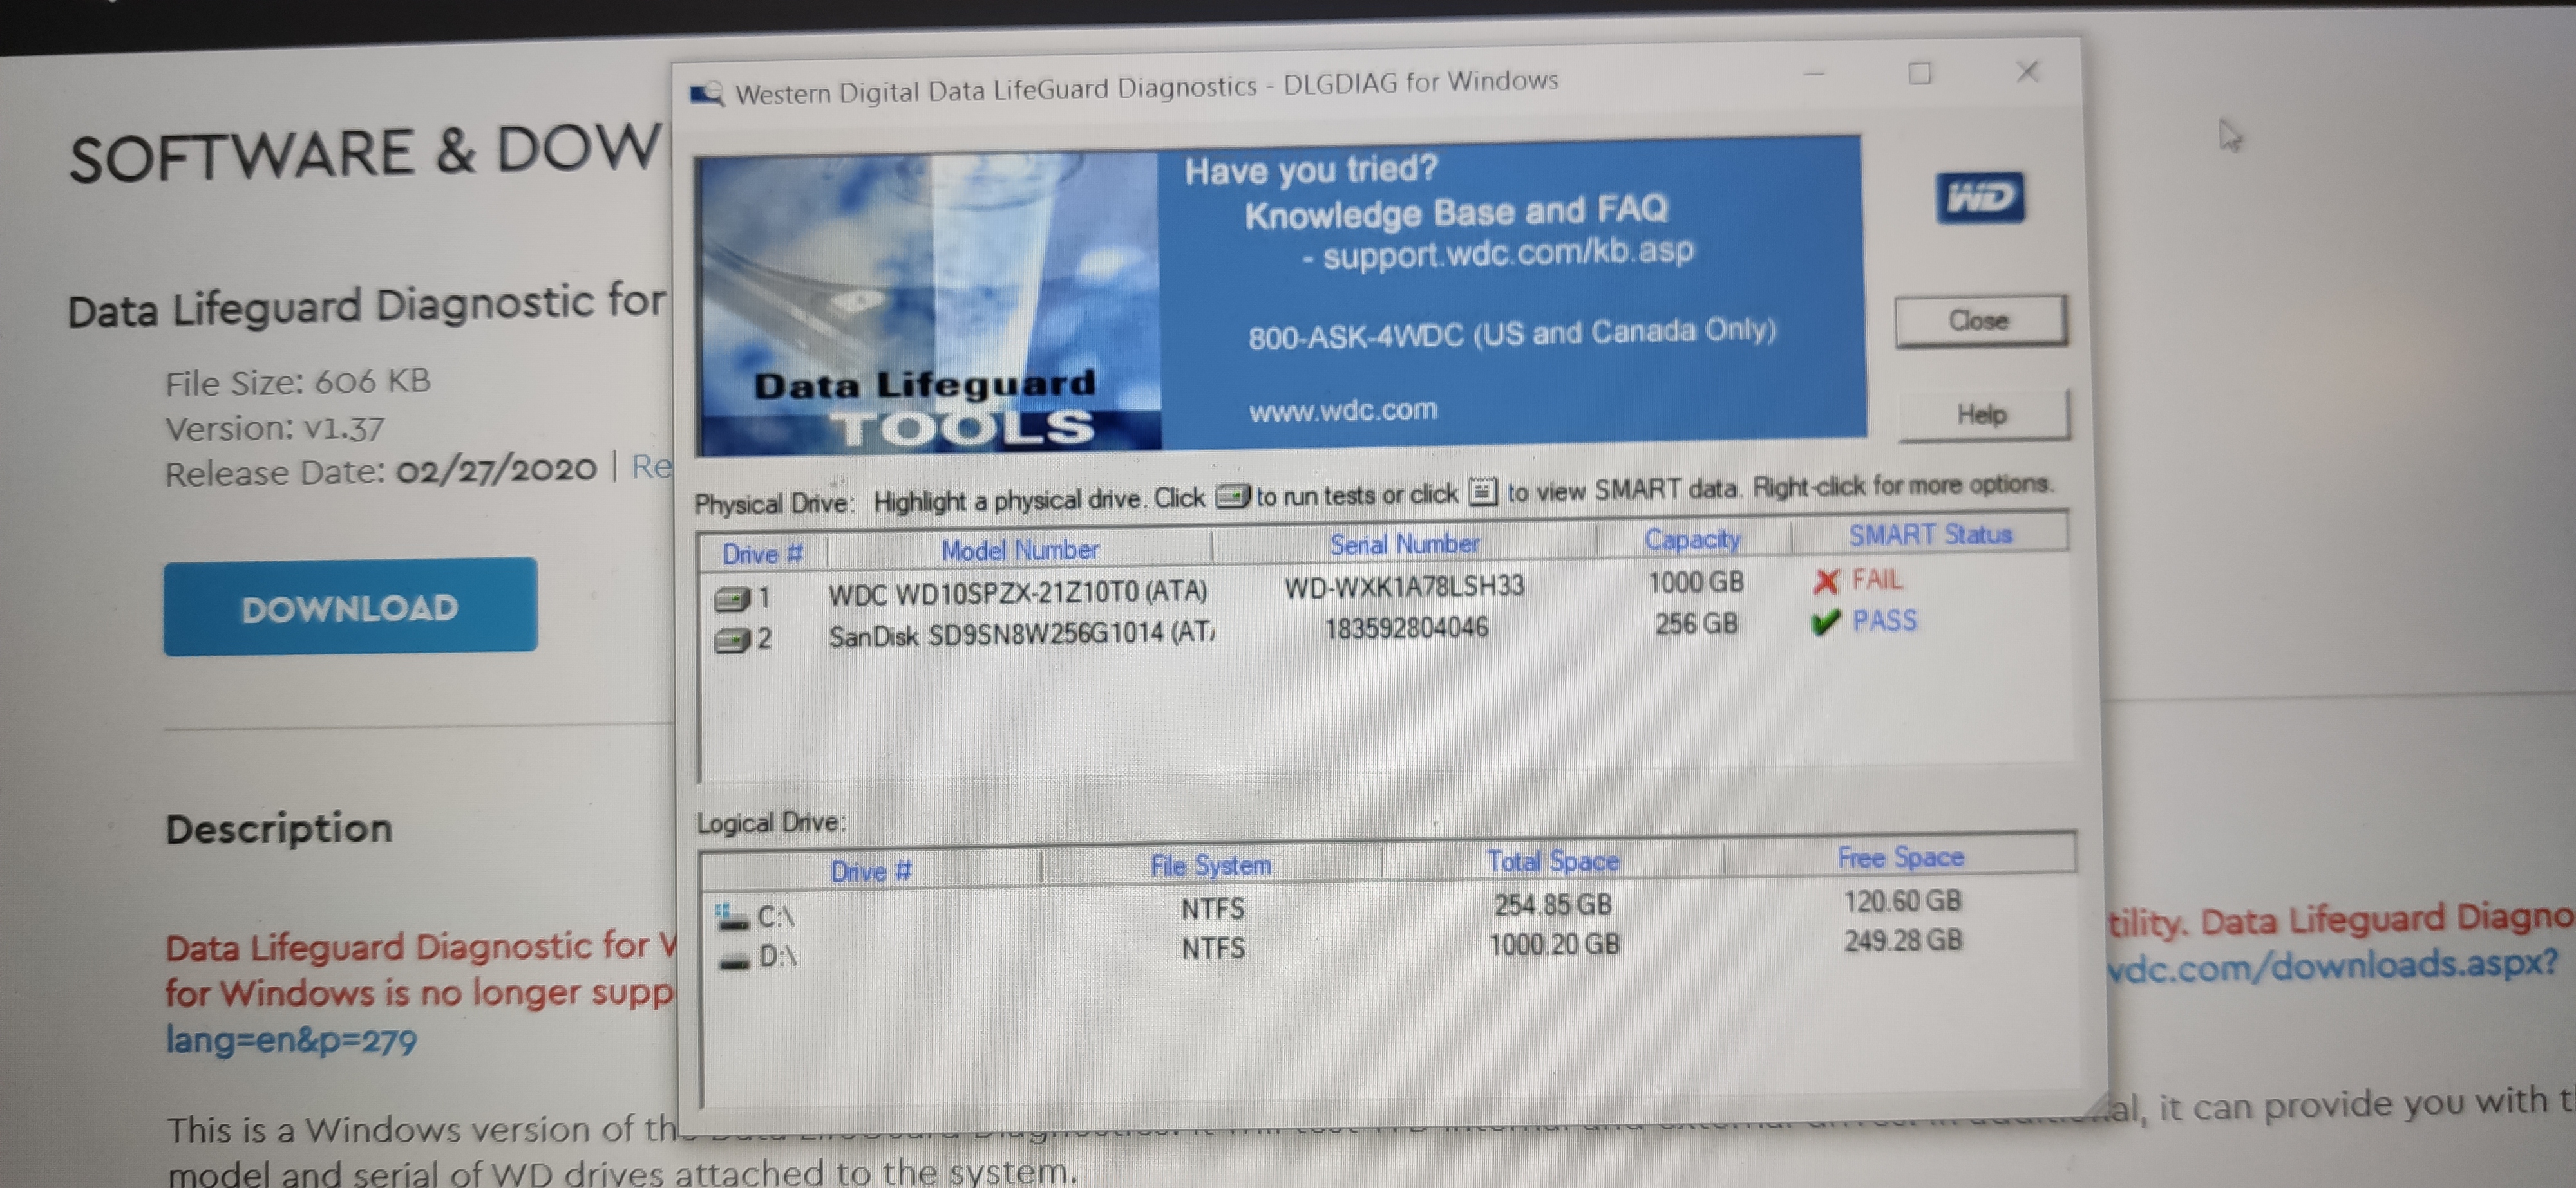This screenshot has height=1188, width=2576.
Task: Sort by SMART Status column header
Action: pyautogui.click(x=1929, y=535)
